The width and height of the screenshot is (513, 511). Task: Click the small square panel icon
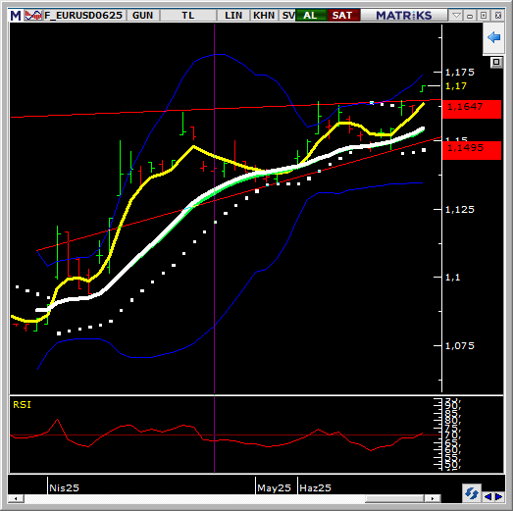(496, 62)
